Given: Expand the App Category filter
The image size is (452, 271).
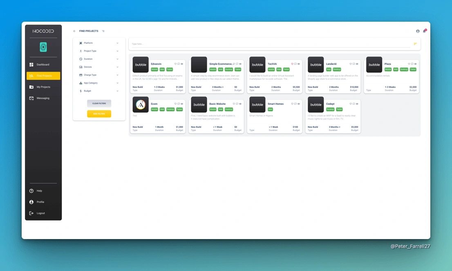Looking at the screenshot, I should click(x=99, y=83).
